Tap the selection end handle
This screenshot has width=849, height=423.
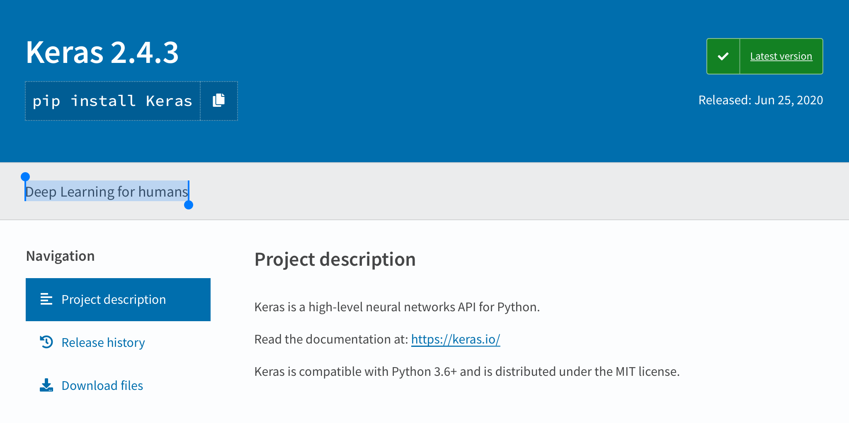tap(189, 205)
